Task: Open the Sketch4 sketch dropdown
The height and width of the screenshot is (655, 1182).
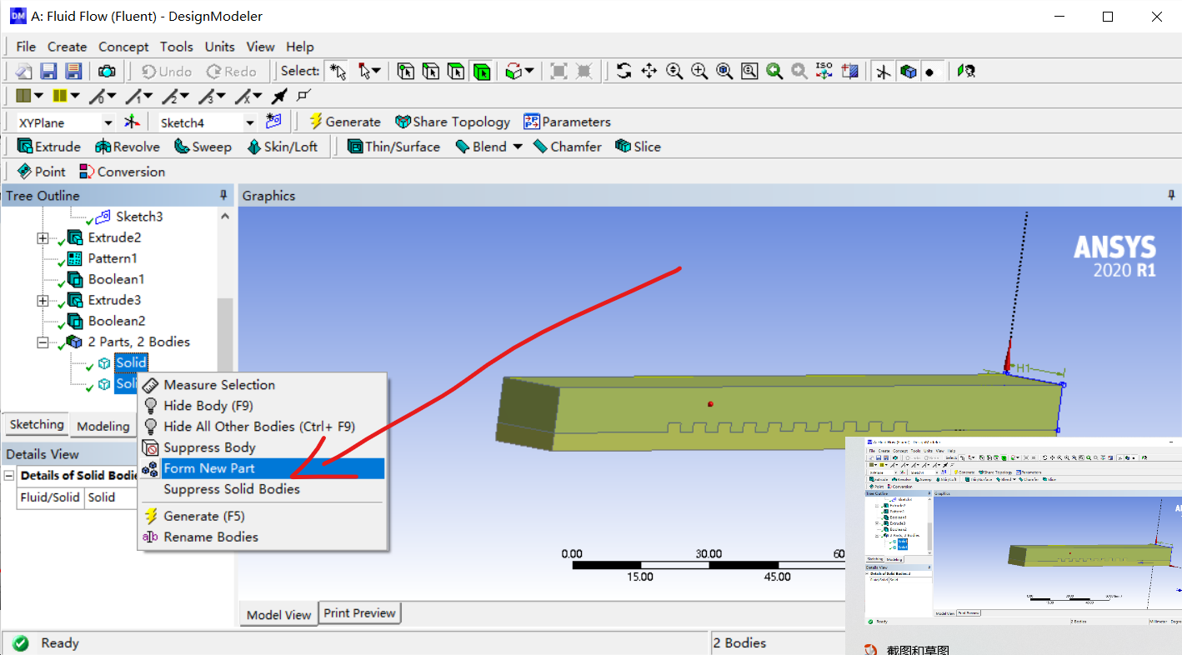Action: 249,122
